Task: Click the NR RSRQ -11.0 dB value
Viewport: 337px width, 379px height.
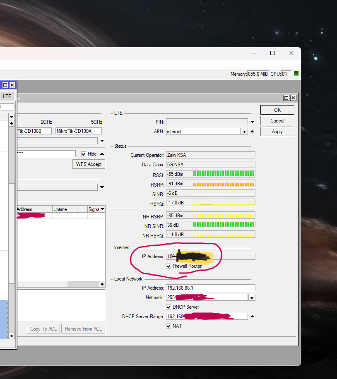Action: (176, 235)
